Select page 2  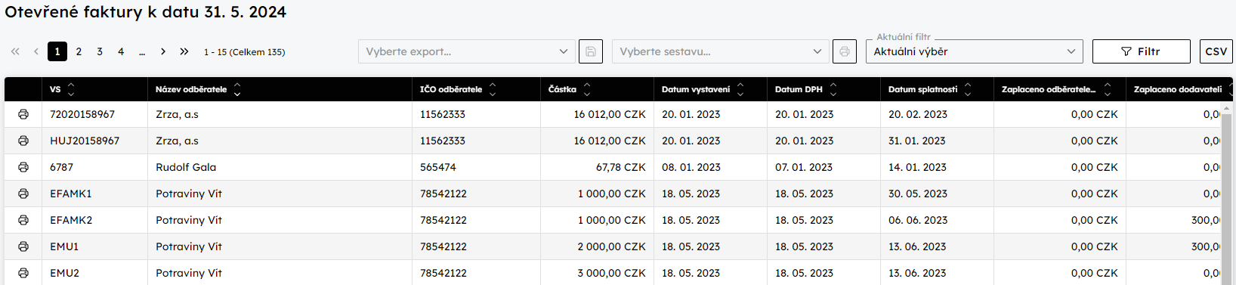pos(79,51)
